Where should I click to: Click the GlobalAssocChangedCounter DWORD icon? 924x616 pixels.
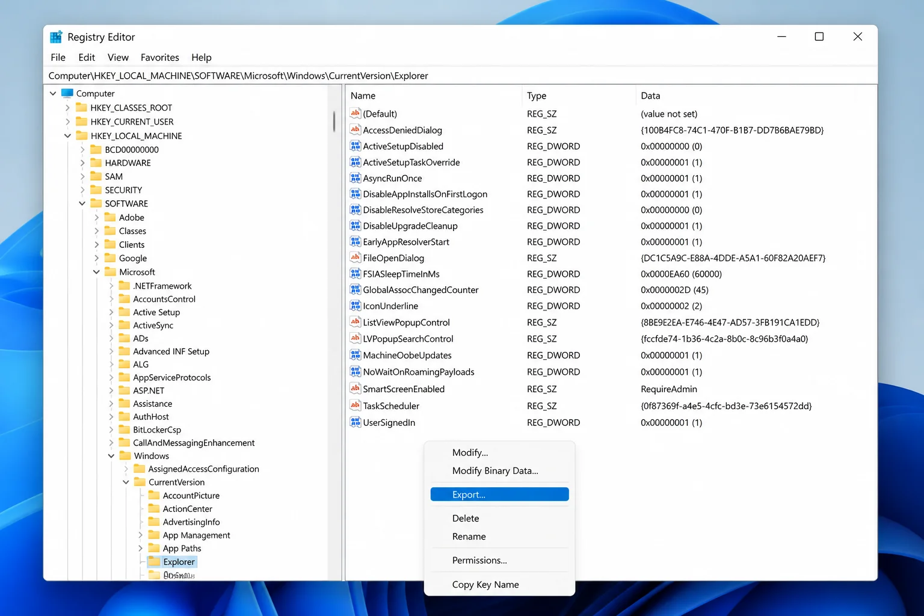[x=355, y=290]
